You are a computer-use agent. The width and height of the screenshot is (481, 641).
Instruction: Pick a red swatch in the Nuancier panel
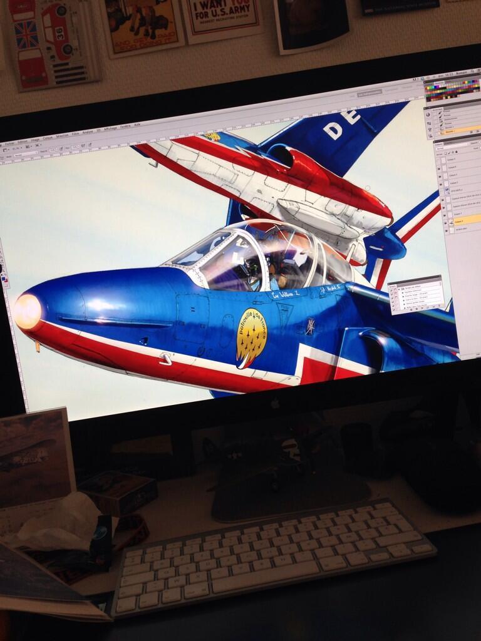coord(426,89)
